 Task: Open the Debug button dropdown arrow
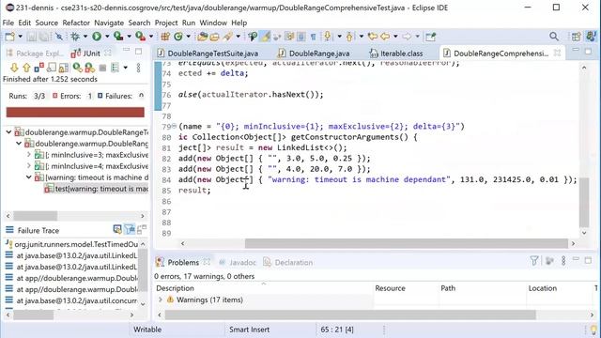pyautogui.click(x=85, y=37)
